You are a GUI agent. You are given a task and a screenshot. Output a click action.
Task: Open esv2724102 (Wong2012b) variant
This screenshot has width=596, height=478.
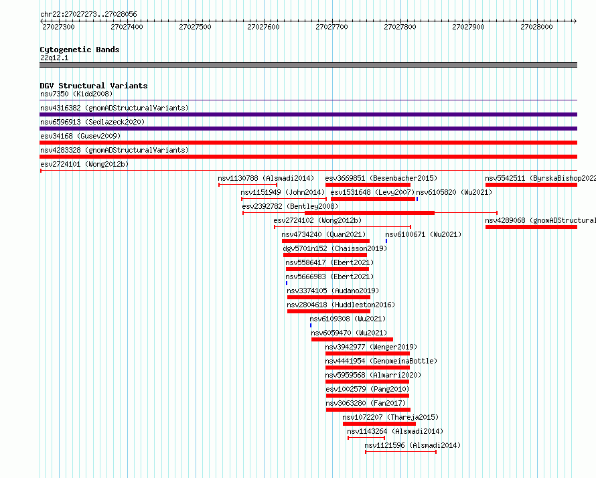tap(317, 220)
